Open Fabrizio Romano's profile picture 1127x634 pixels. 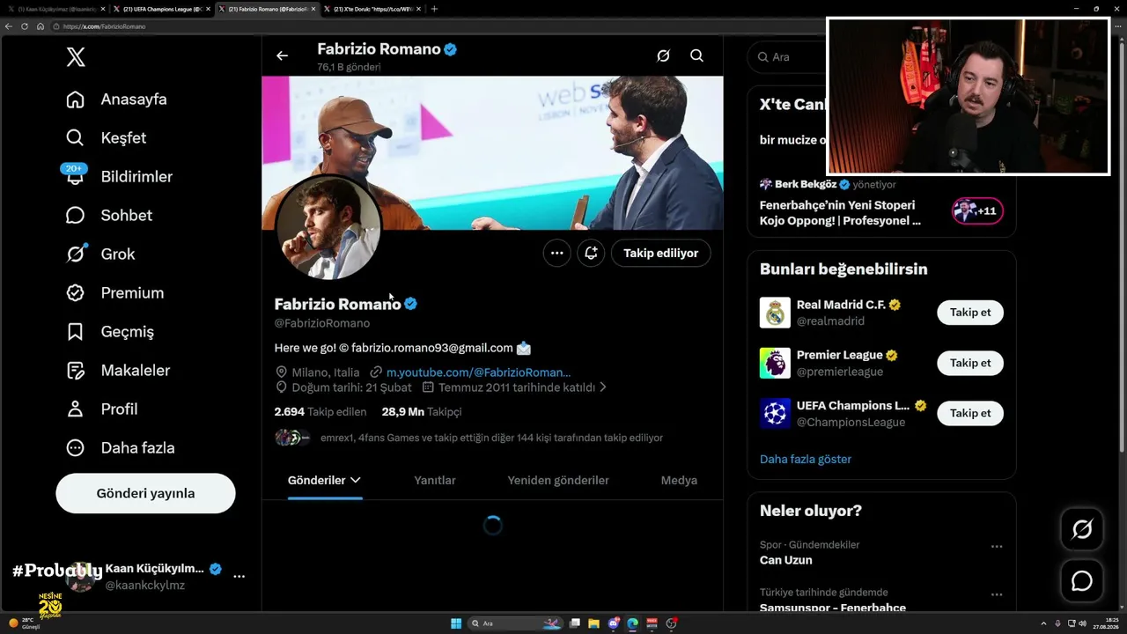(328, 228)
